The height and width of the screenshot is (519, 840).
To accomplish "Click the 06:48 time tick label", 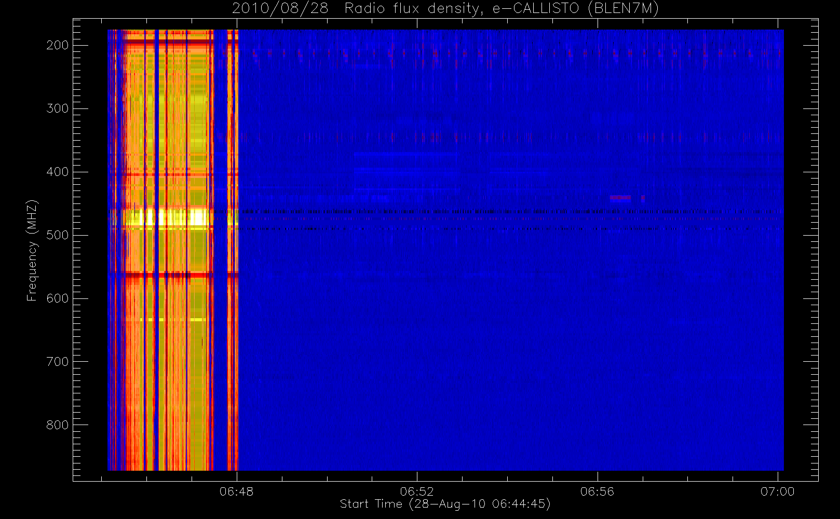I will click(x=237, y=491).
